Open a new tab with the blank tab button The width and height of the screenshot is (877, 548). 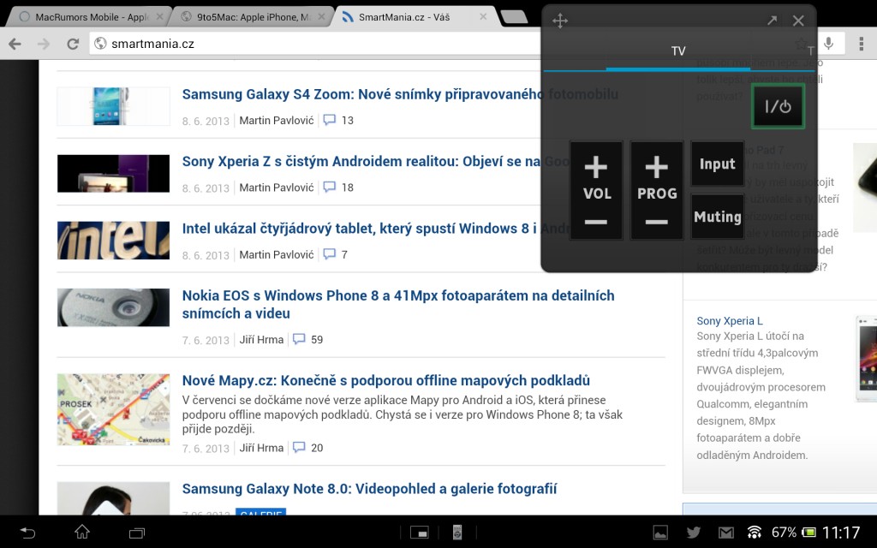(x=514, y=17)
